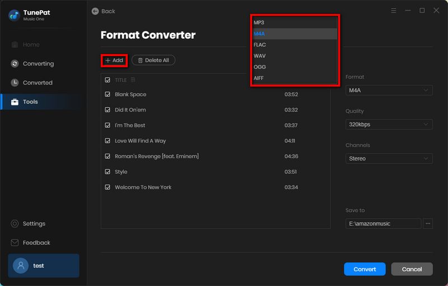Screen dimensions: 448x286
Task: Open Settings from the sidebar
Action: [34, 224]
